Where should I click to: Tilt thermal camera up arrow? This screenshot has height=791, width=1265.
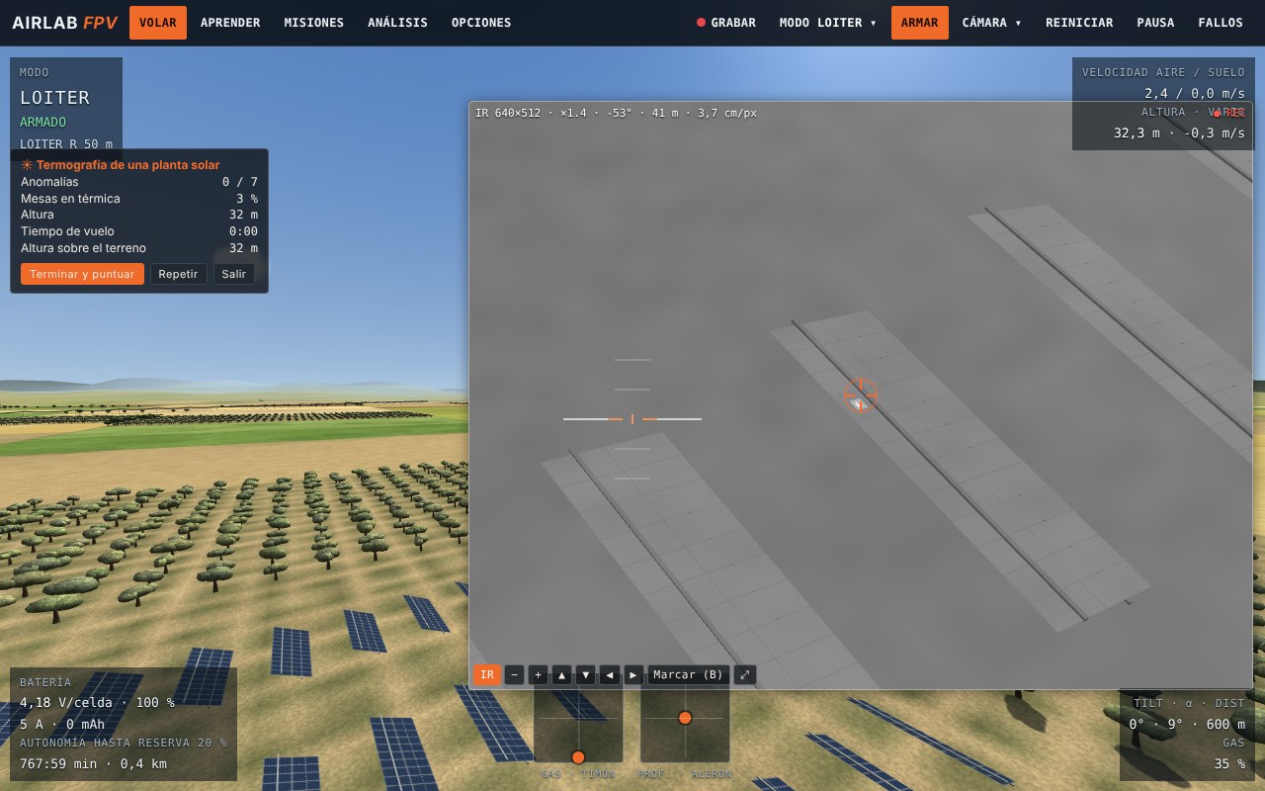pyautogui.click(x=561, y=675)
